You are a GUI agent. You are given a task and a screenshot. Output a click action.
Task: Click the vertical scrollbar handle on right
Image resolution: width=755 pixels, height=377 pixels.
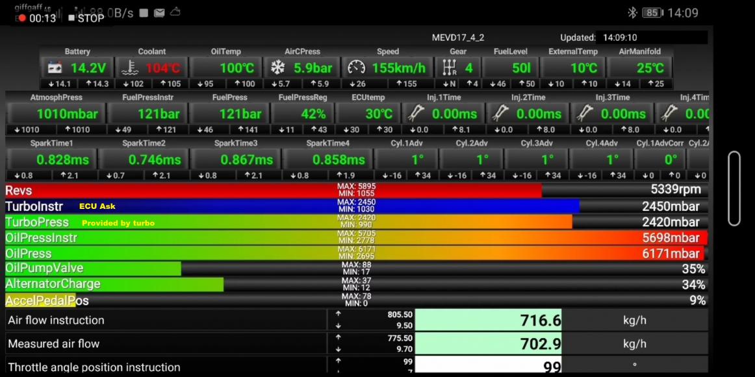point(734,188)
